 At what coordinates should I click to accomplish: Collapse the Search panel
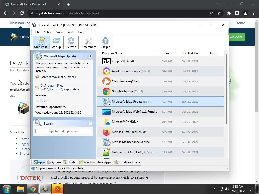[x=90, y=123]
